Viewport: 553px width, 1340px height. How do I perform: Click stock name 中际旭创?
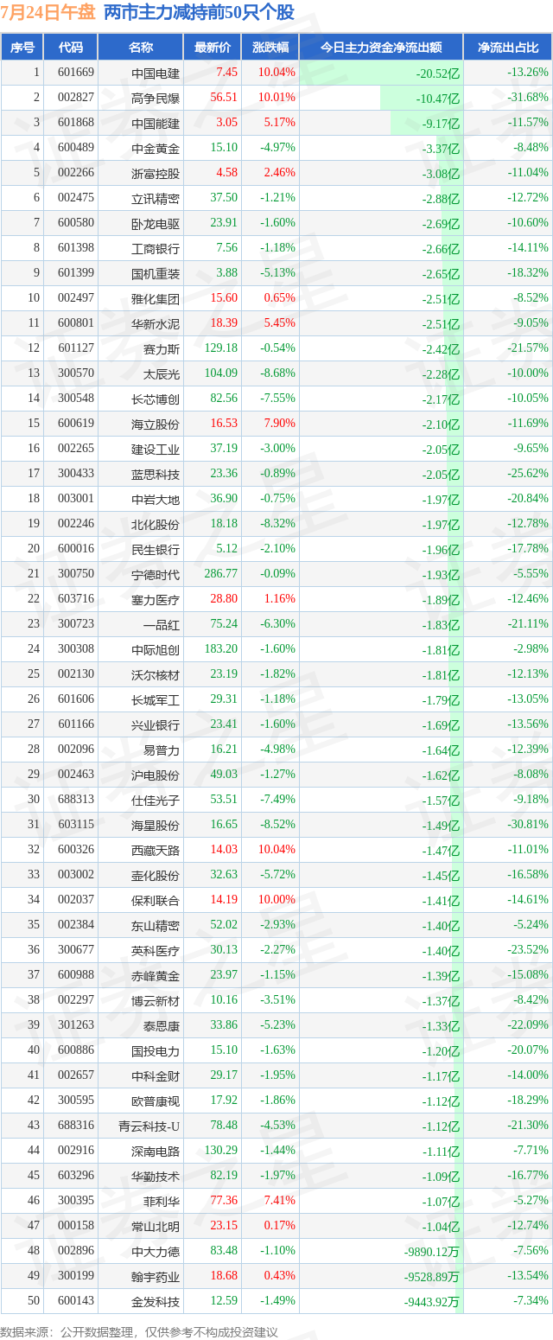(156, 649)
